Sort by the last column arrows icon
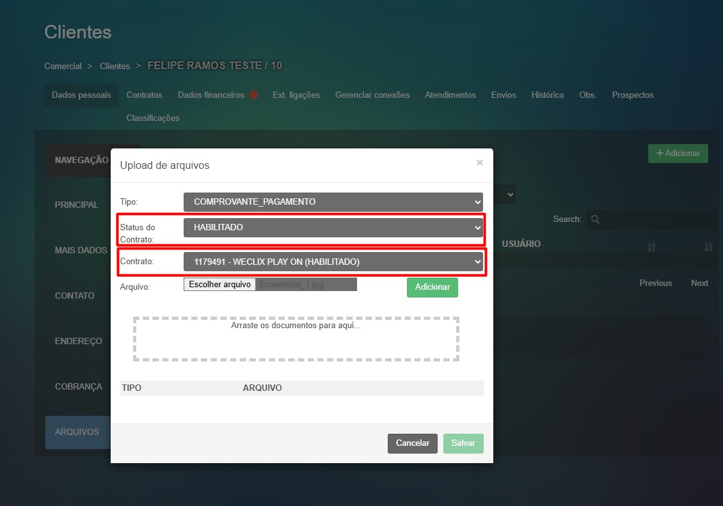 coord(708,247)
